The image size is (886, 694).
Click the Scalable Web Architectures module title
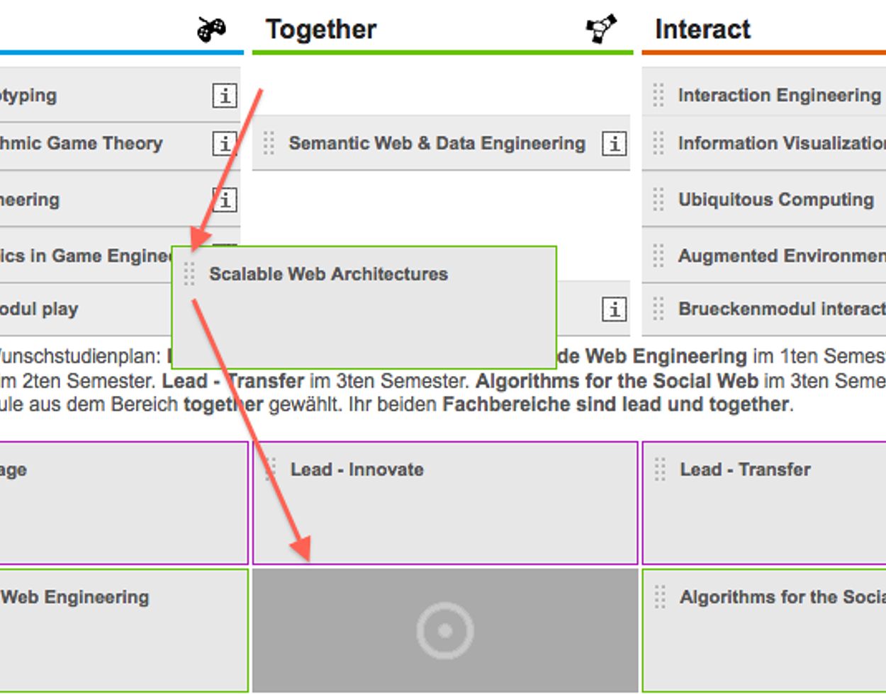point(328,274)
